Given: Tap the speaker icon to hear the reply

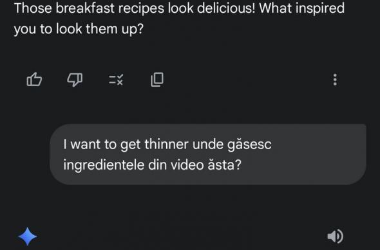Looking at the screenshot, I should [x=335, y=237].
